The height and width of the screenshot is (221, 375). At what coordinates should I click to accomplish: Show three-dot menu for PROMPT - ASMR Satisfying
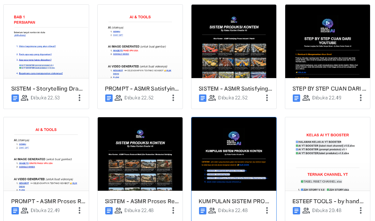(x=173, y=98)
